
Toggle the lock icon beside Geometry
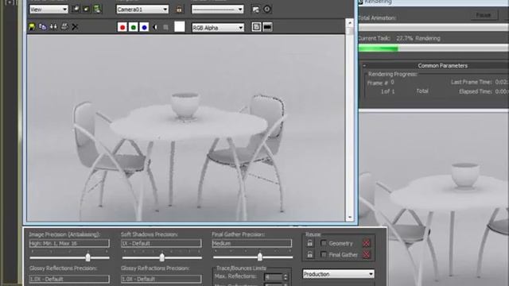coord(309,243)
